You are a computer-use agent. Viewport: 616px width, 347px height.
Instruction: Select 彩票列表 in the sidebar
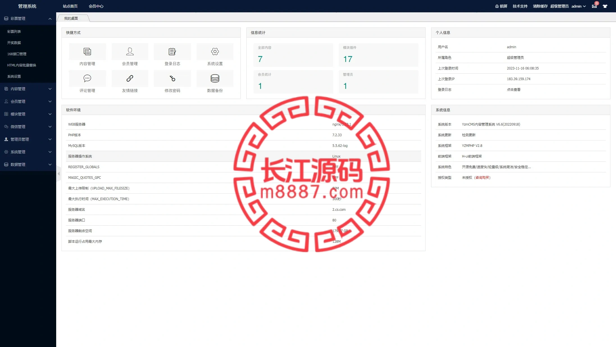click(x=14, y=31)
